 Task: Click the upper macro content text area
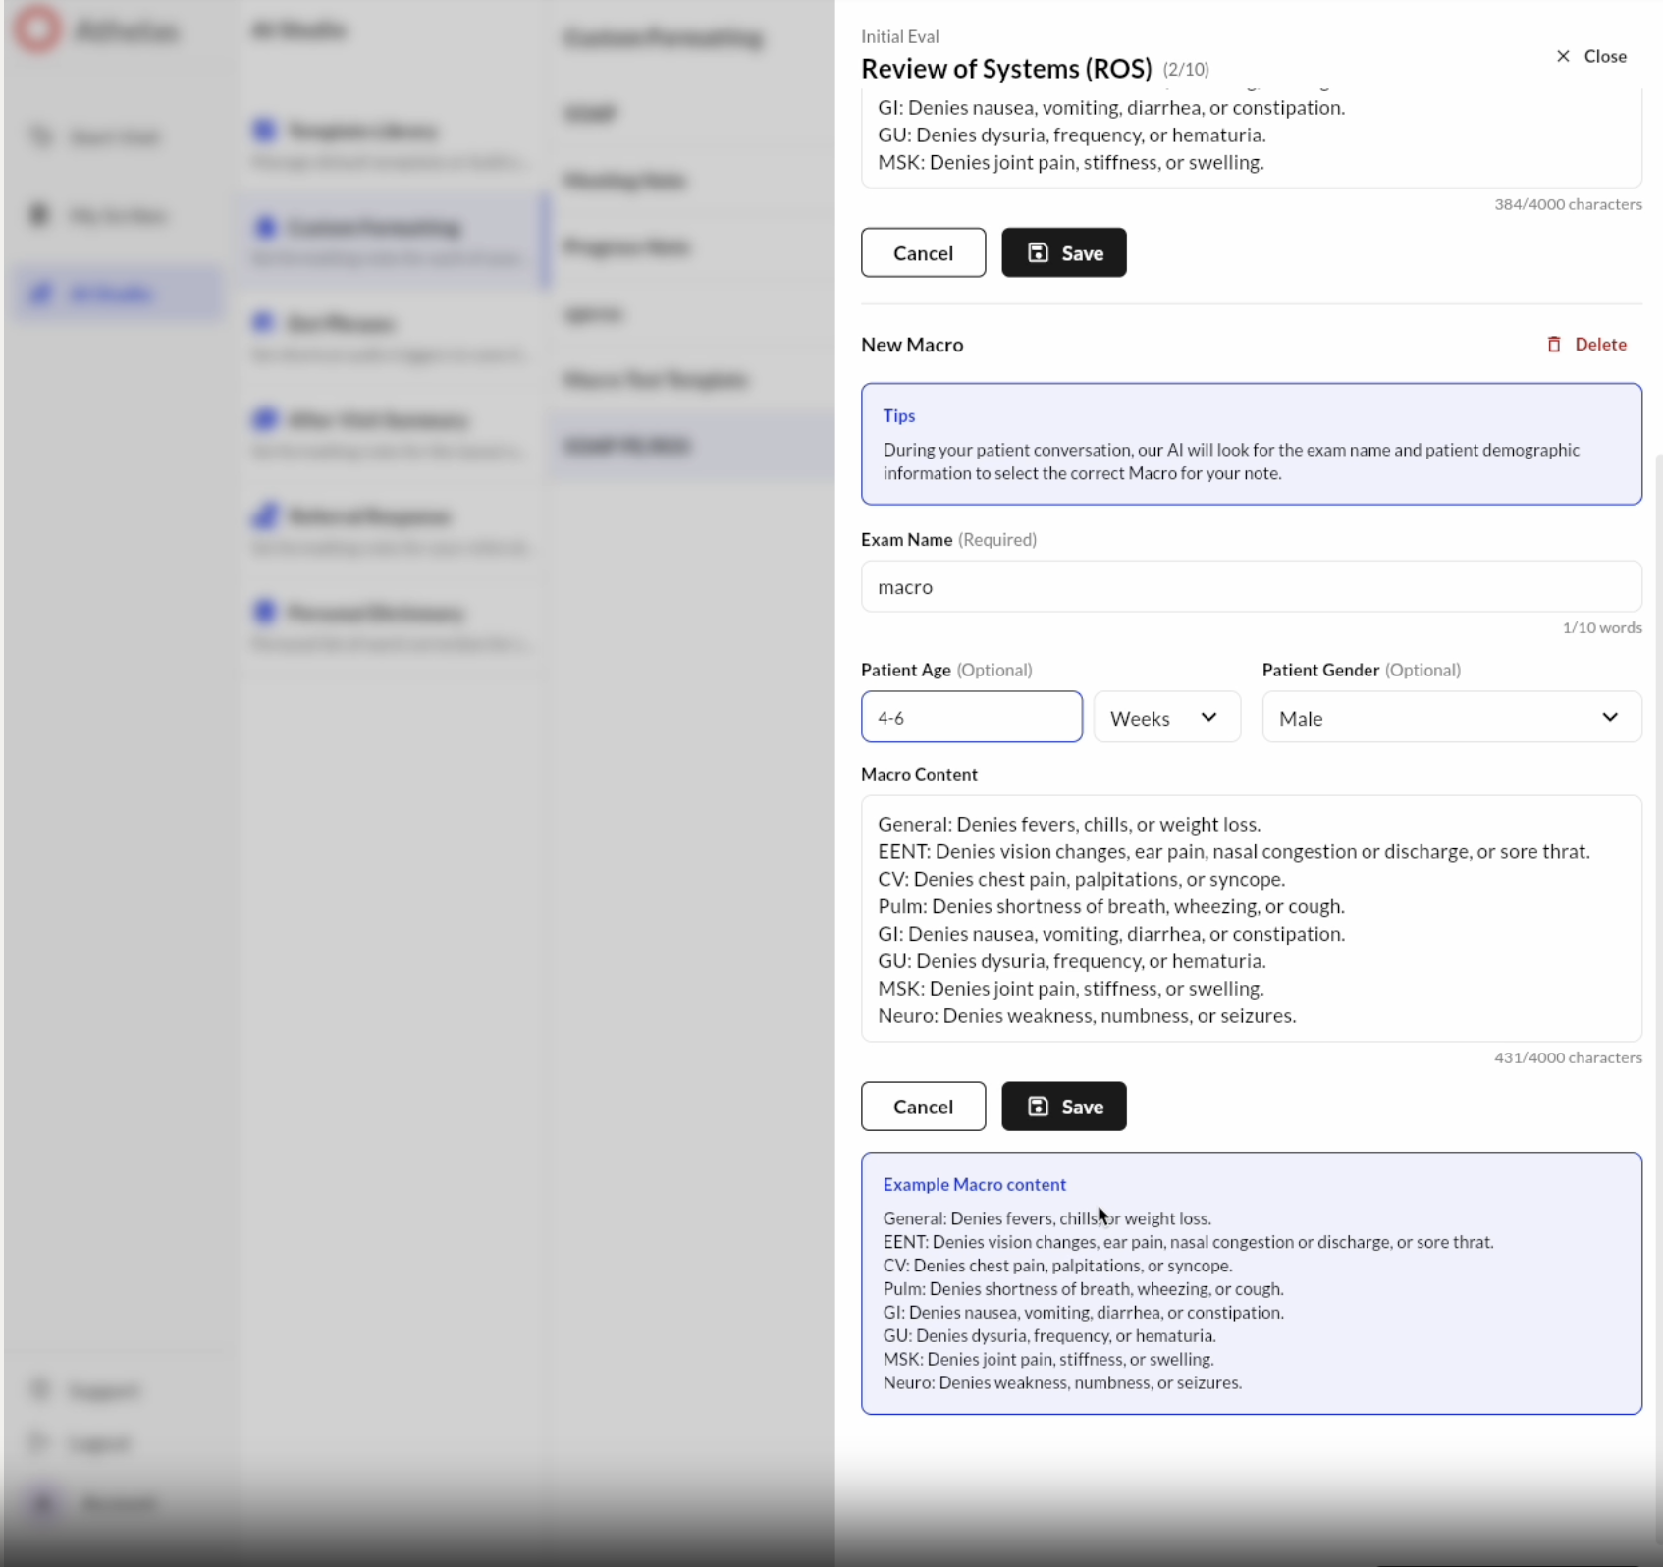[x=1251, y=137]
